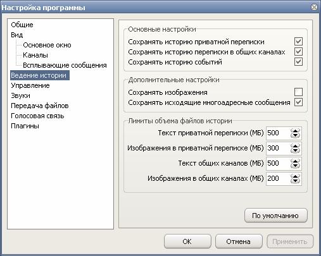Decrease private chat text limit with down arrow

295,136
